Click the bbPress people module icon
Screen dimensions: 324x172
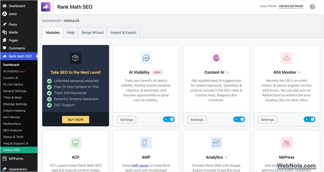[287, 143]
